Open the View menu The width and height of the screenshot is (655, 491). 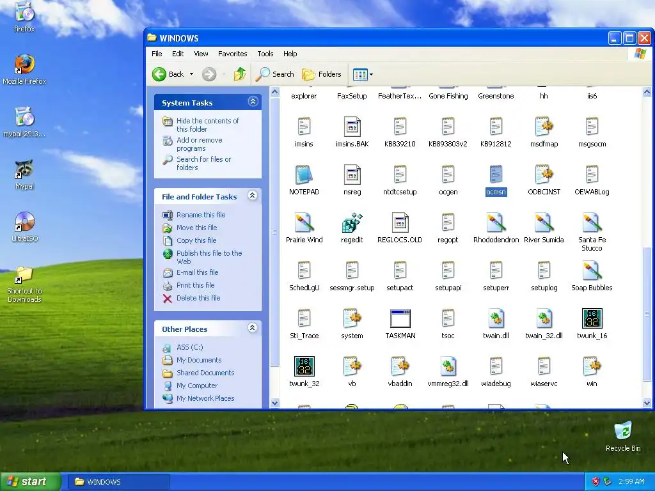click(x=201, y=54)
